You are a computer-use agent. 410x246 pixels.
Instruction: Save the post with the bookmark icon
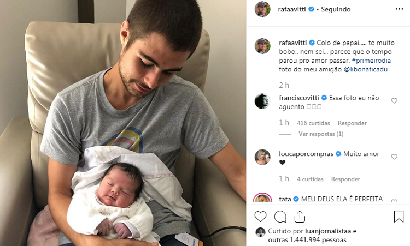click(399, 216)
